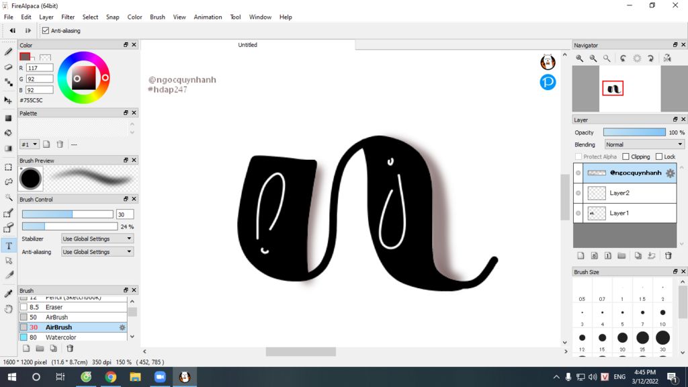Rotate canvas left in Navigator

pyautogui.click(x=623, y=58)
